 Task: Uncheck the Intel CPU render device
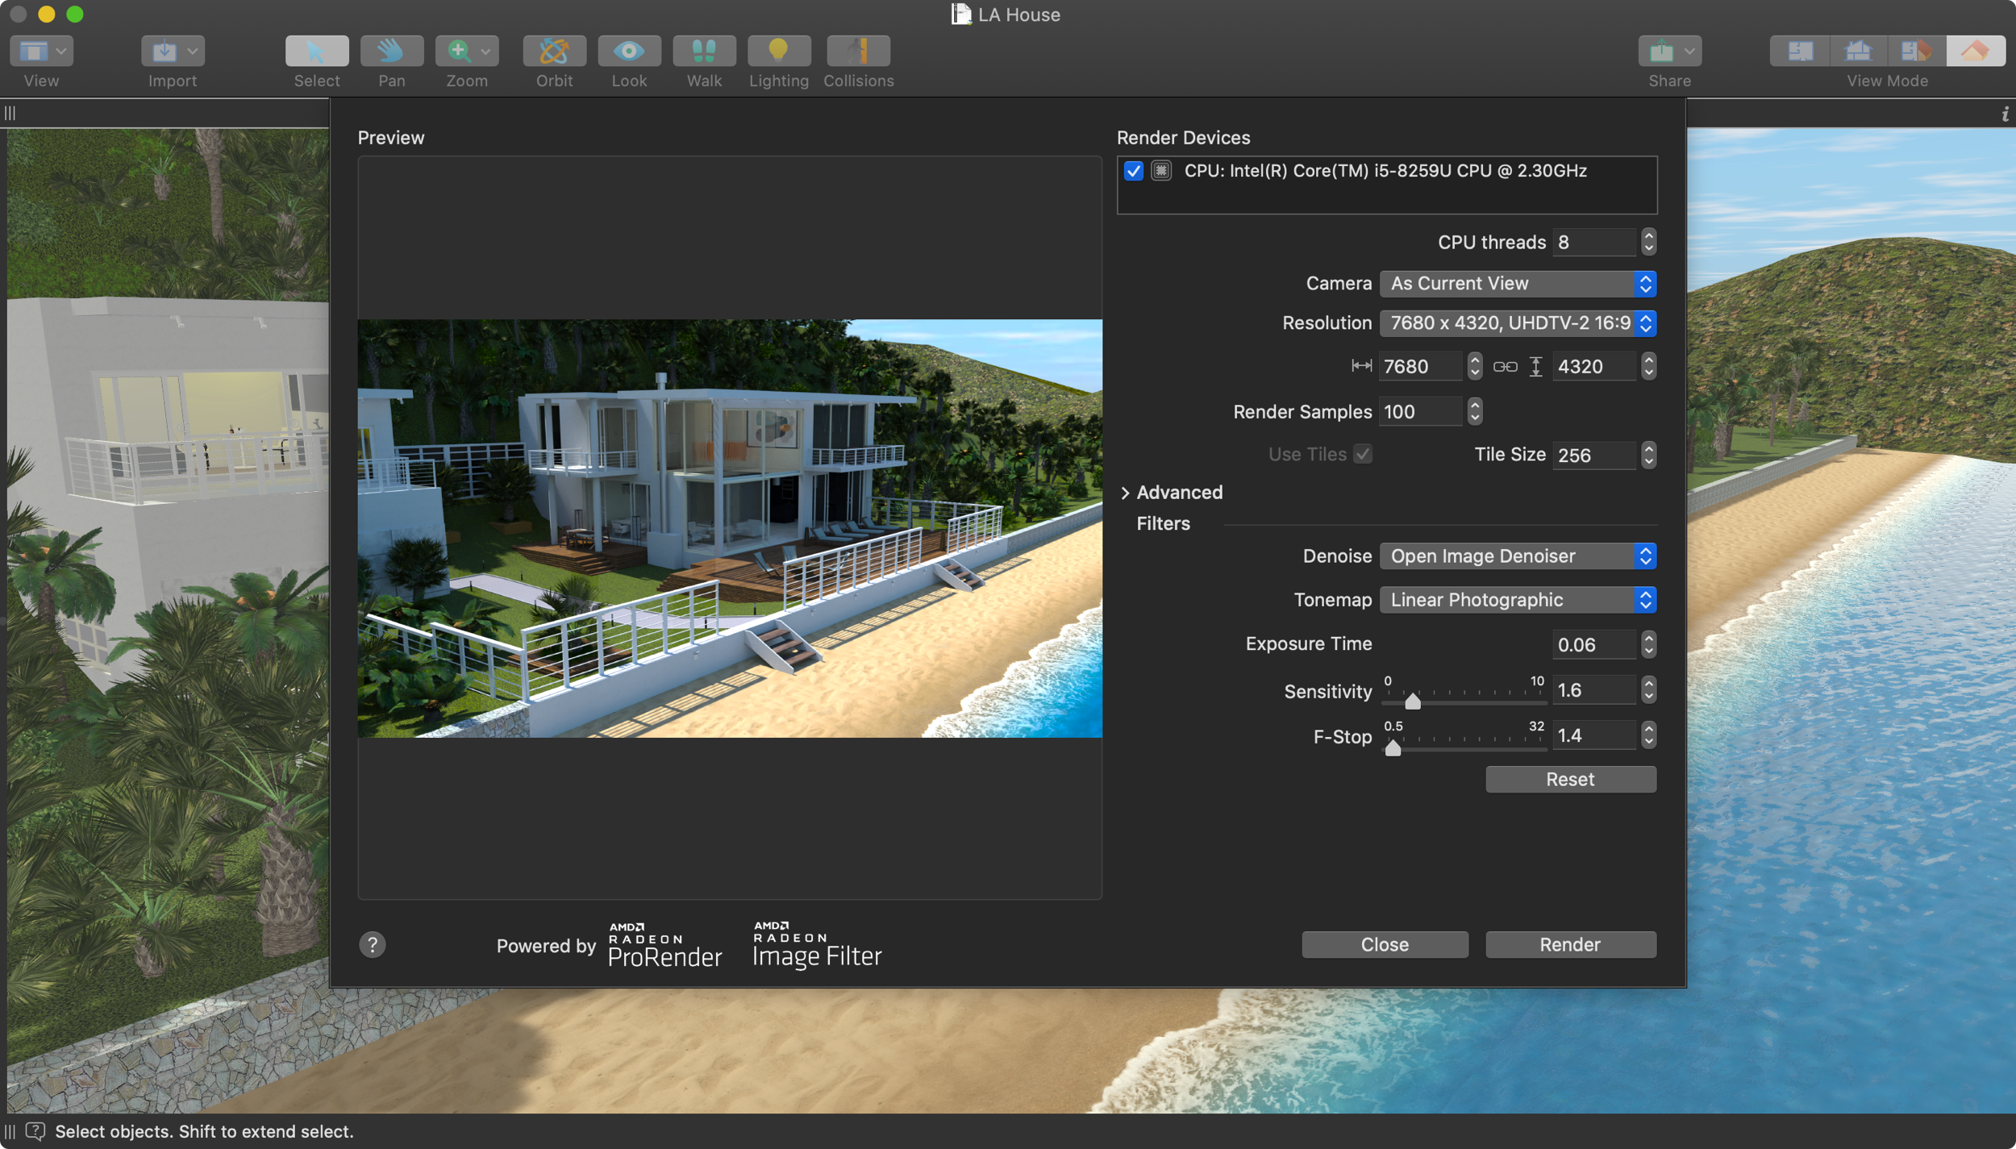tap(1133, 171)
